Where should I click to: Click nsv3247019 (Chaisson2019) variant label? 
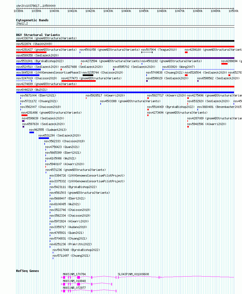click(37, 78)
